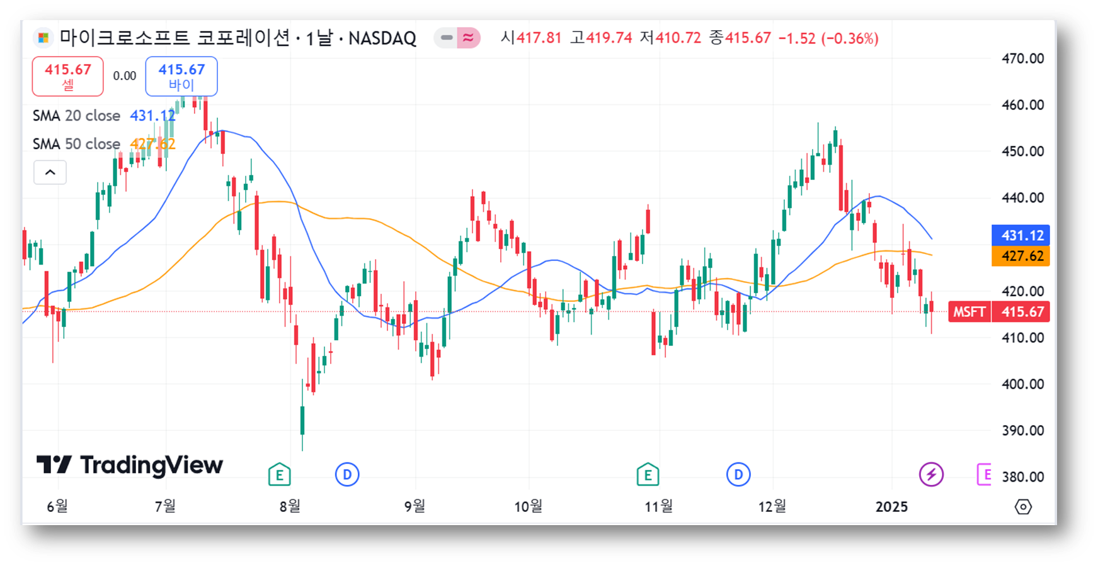This screenshot has height=566, width=1098.
Task: Click the TradingView logo
Action: (130, 465)
